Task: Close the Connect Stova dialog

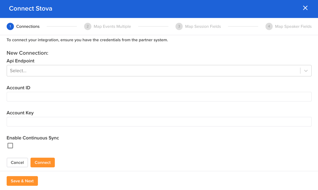Action: click(305, 8)
